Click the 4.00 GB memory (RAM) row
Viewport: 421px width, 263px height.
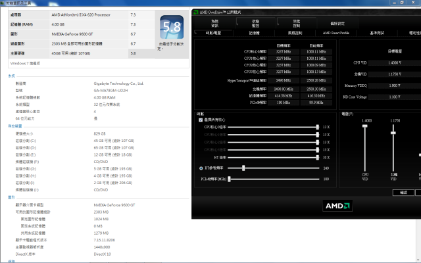coord(82,24)
